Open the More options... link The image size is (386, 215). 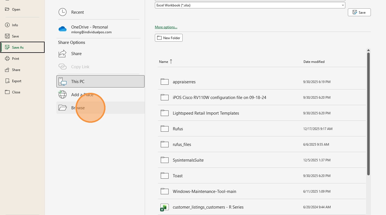(166, 27)
